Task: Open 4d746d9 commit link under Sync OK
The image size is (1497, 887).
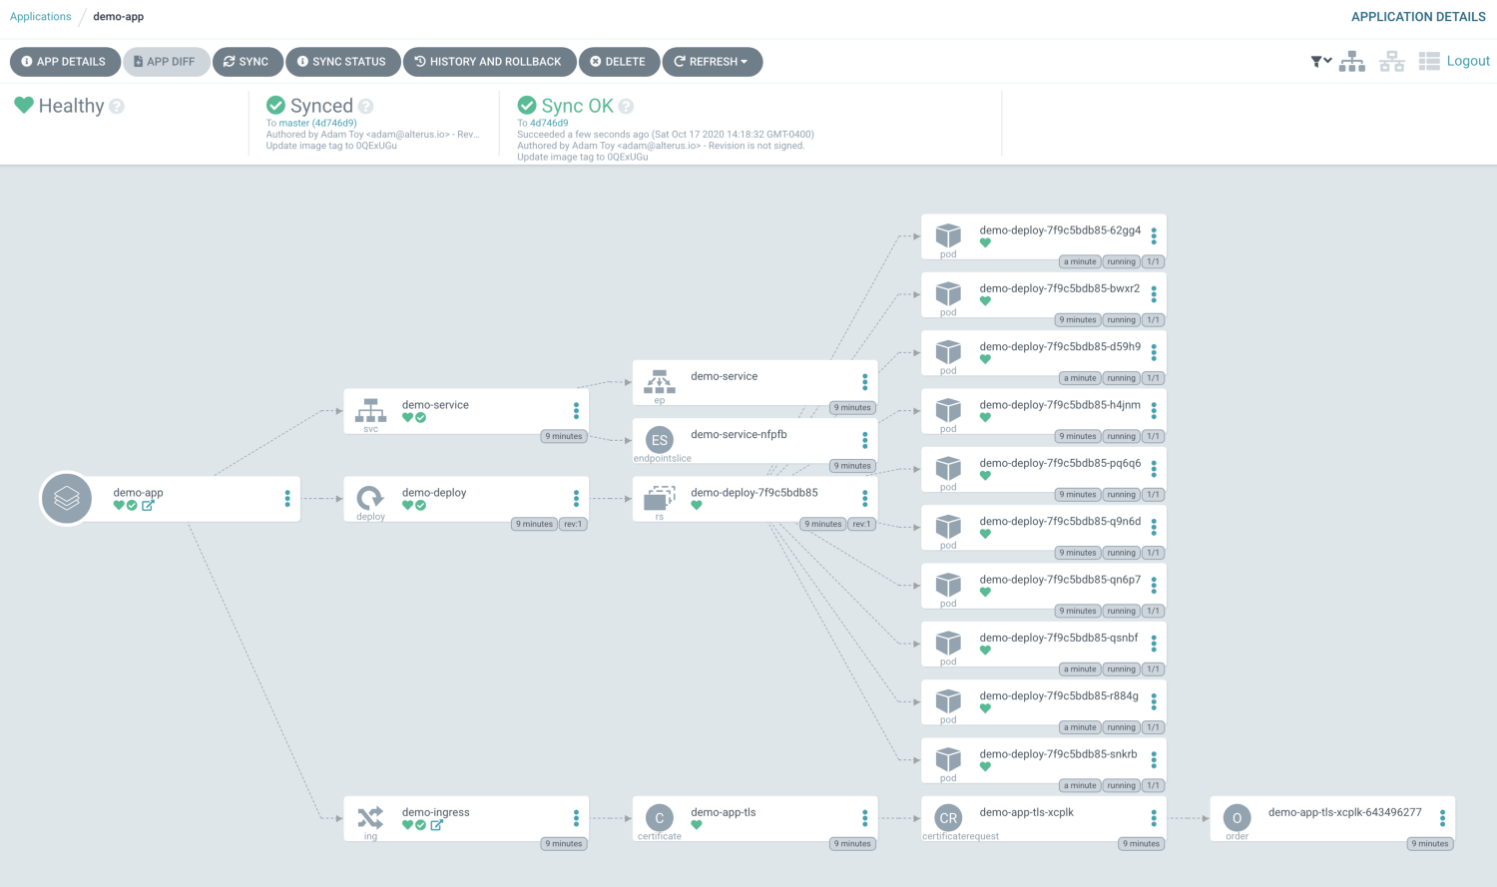Action: tap(549, 124)
